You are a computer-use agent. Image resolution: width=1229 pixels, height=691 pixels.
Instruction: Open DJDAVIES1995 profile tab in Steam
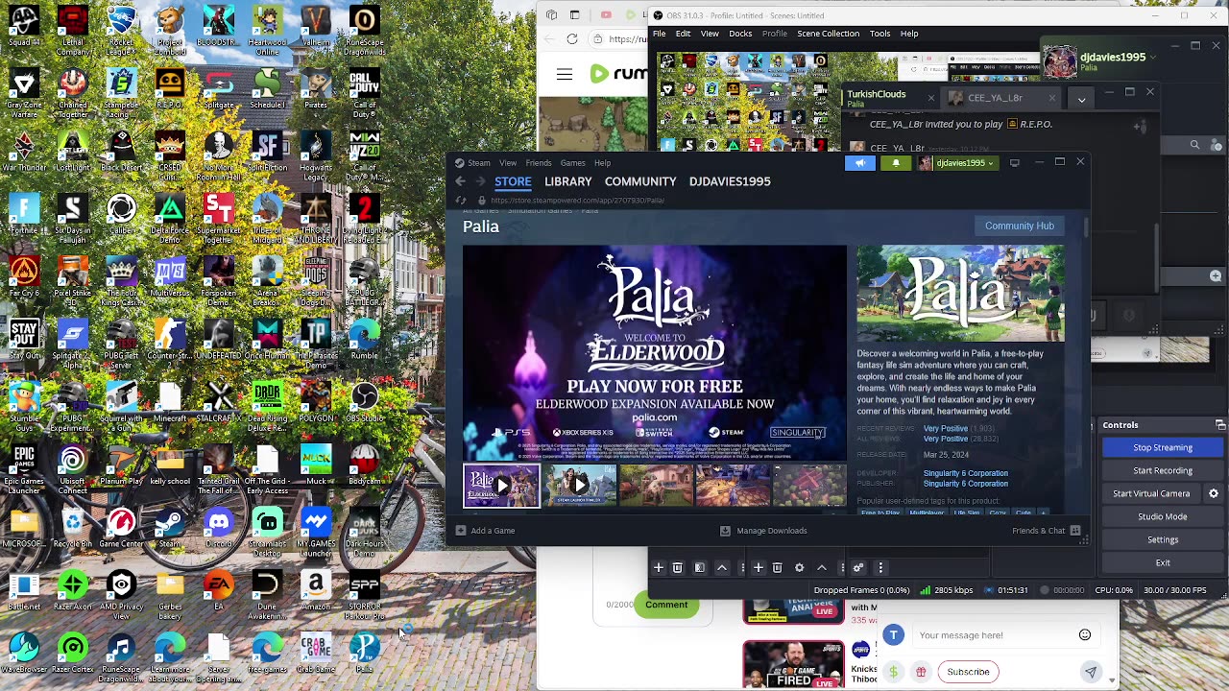730,181
